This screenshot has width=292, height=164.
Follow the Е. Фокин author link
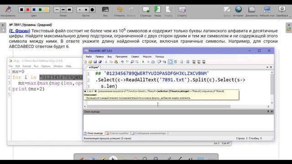[x=20, y=31]
